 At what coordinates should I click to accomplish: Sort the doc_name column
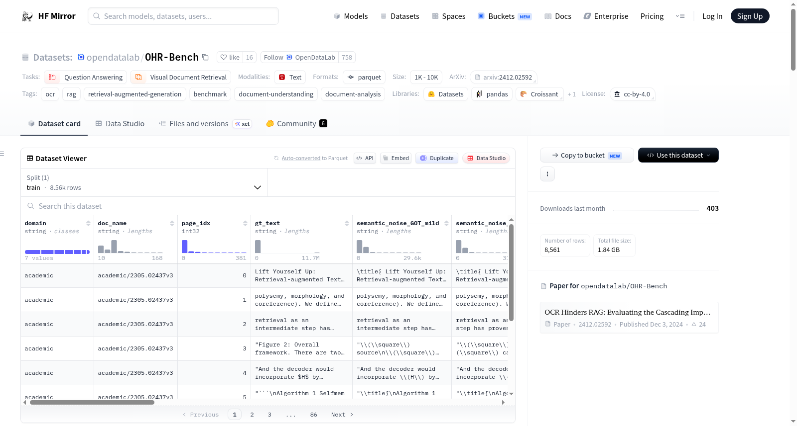click(x=172, y=224)
